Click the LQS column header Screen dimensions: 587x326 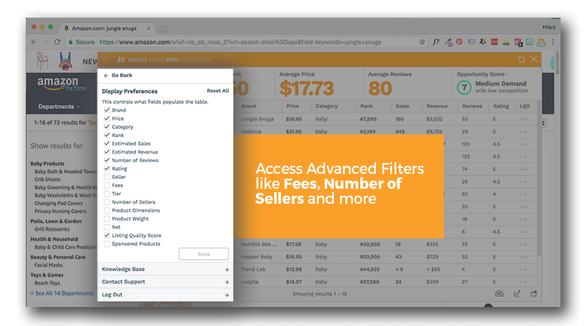(525, 106)
